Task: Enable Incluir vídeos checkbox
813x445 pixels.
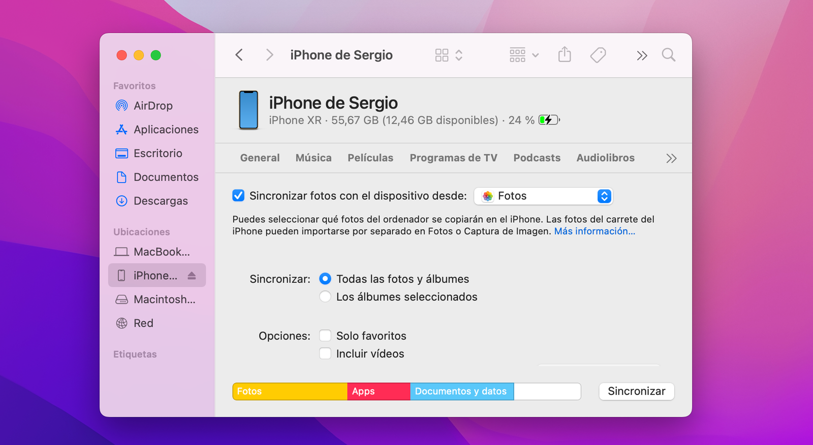Action: 325,353
